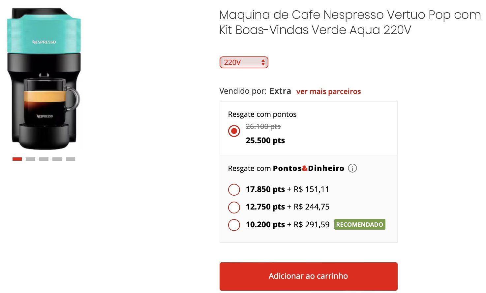486x293 pixels.
Task: Click the Adicionar ao carrinho button
Action: [x=308, y=276]
